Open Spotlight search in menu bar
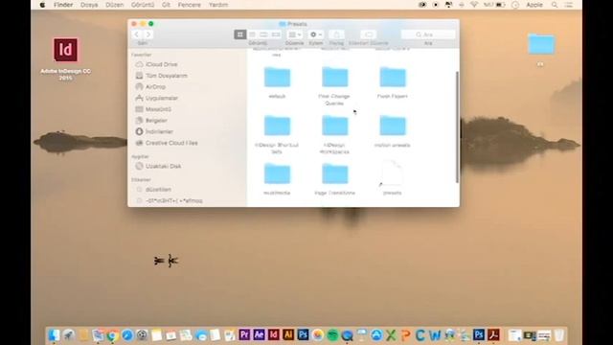This screenshot has width=613, height=345. tap(555, 5)
